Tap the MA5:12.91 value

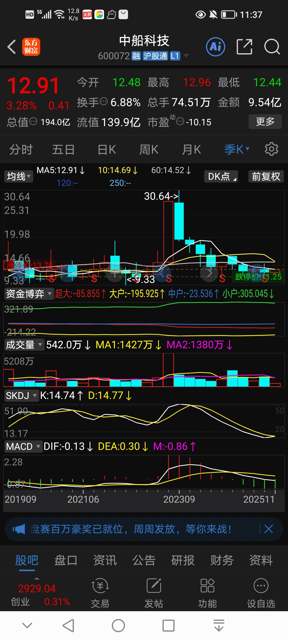[x=61, y=170]
